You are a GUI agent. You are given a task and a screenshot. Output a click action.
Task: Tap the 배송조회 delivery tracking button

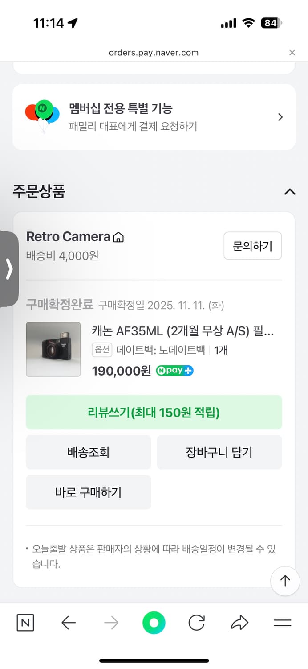coord(88,452)
